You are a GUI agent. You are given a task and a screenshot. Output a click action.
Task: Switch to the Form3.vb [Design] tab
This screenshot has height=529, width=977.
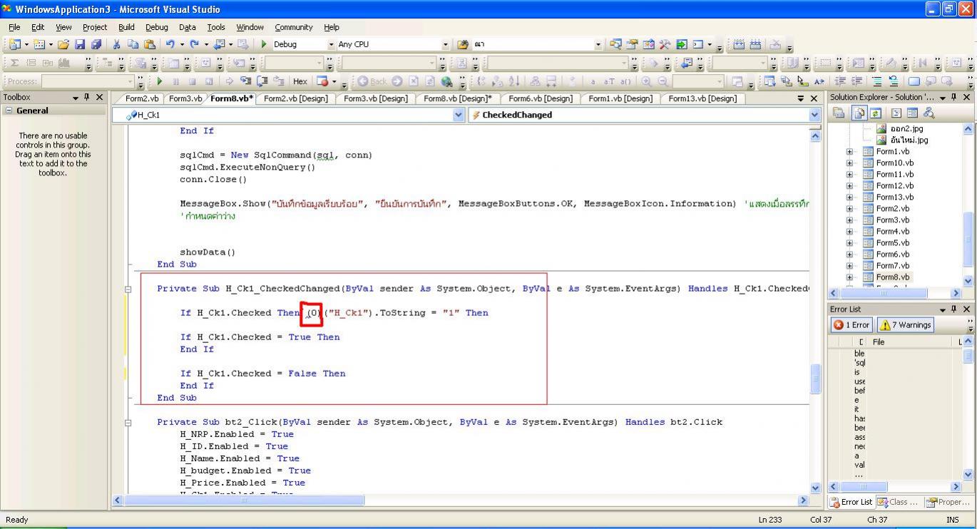tap(375, 98)
